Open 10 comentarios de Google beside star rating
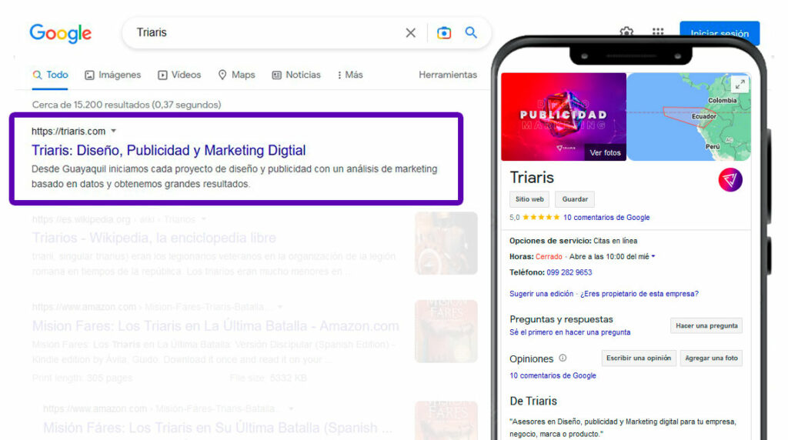Screen dimensions: 788x440 606,218
